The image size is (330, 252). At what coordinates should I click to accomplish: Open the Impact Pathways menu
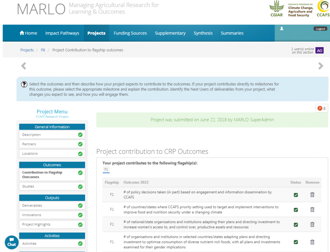[x=62, y=33]
